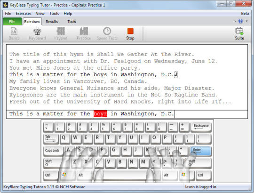Click the left Windows logo key
This screenshot has width=254, height=193.
coord(67,176)
